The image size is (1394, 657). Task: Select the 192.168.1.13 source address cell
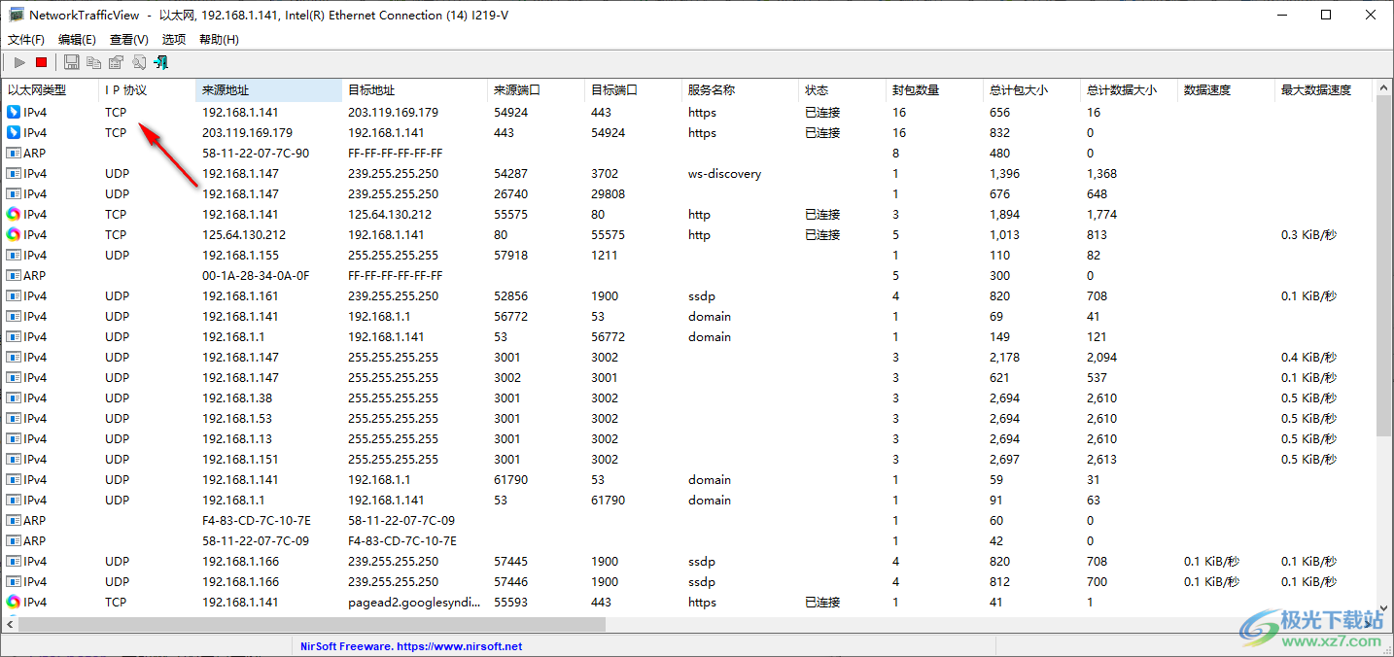tap(237, 438)
